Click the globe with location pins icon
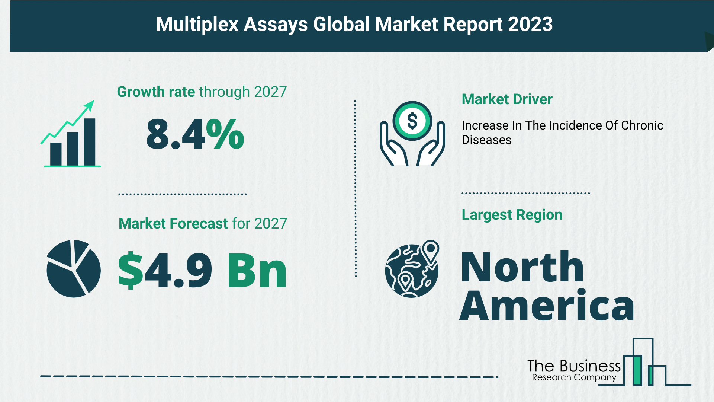The width and height of the screenshot is (714, 402). [412, 269]
